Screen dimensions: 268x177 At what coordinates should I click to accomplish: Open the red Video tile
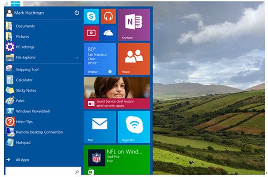(x=91, y=33)
